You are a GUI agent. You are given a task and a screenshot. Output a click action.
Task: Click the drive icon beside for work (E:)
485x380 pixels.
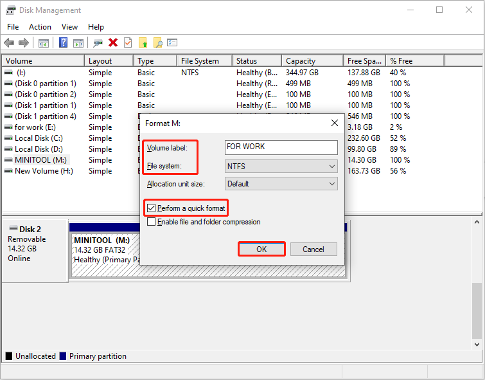(8, 127)
